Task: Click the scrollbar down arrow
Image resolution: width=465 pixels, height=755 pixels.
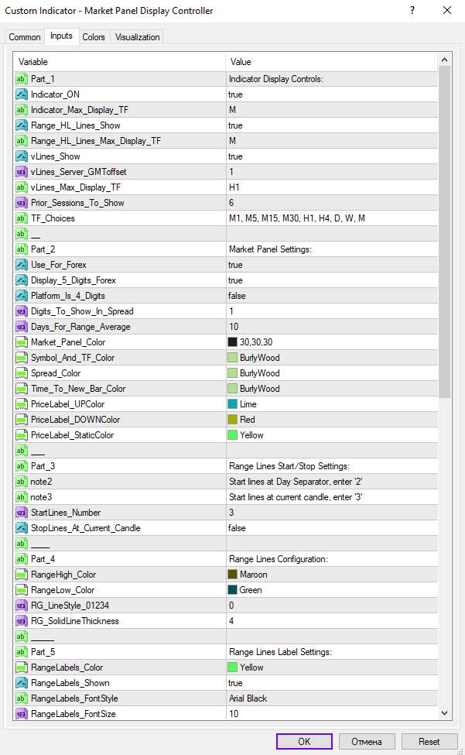Action: (x=444, y=713)
